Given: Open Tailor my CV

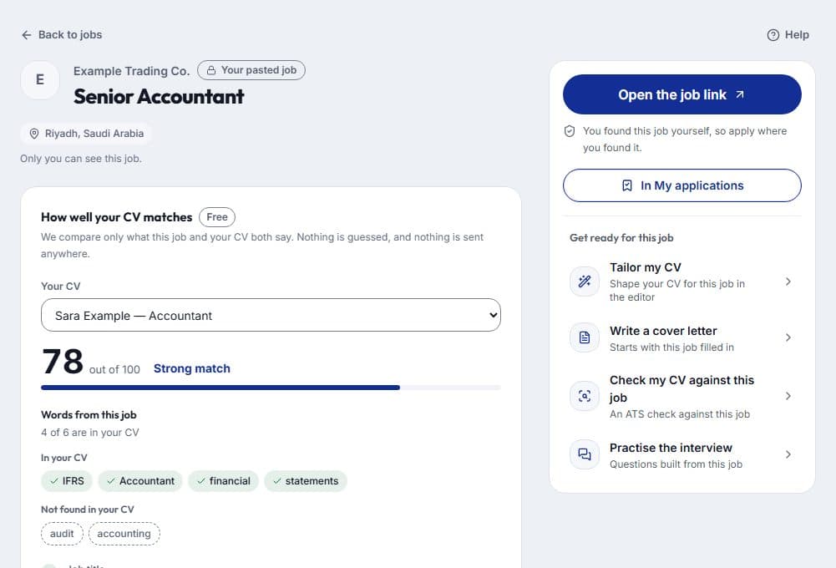Looking at the screenshot, I should coord(682,281).
